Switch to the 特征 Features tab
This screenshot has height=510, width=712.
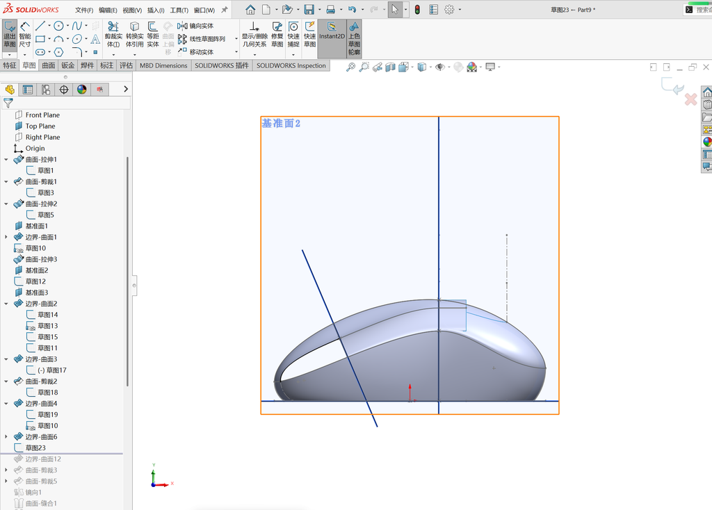10,65
